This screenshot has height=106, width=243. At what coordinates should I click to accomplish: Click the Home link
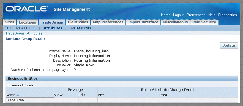[165, 15]
